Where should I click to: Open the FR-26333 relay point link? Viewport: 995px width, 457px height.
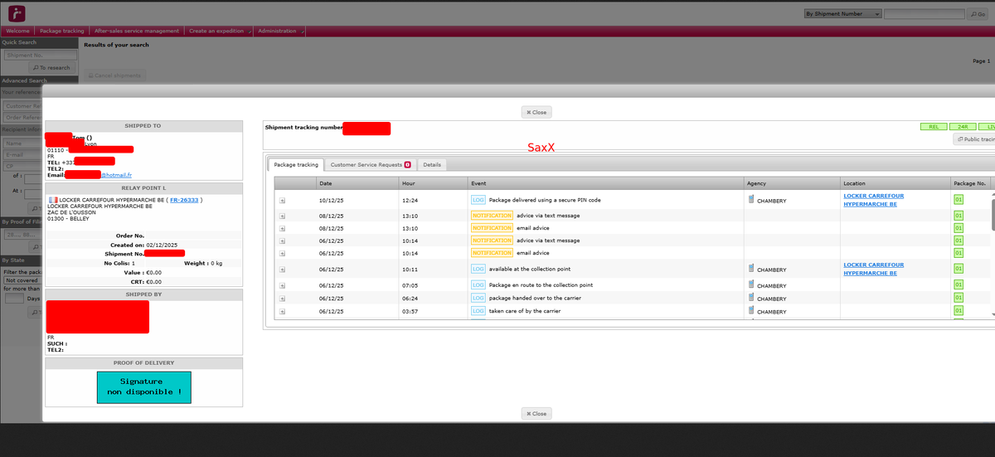click(184, 200)
